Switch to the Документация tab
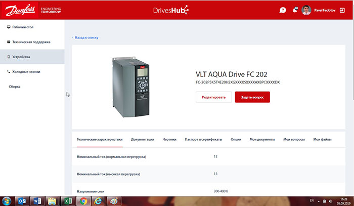354x206 pixels. pyautogui.click(x=143, y=139)
